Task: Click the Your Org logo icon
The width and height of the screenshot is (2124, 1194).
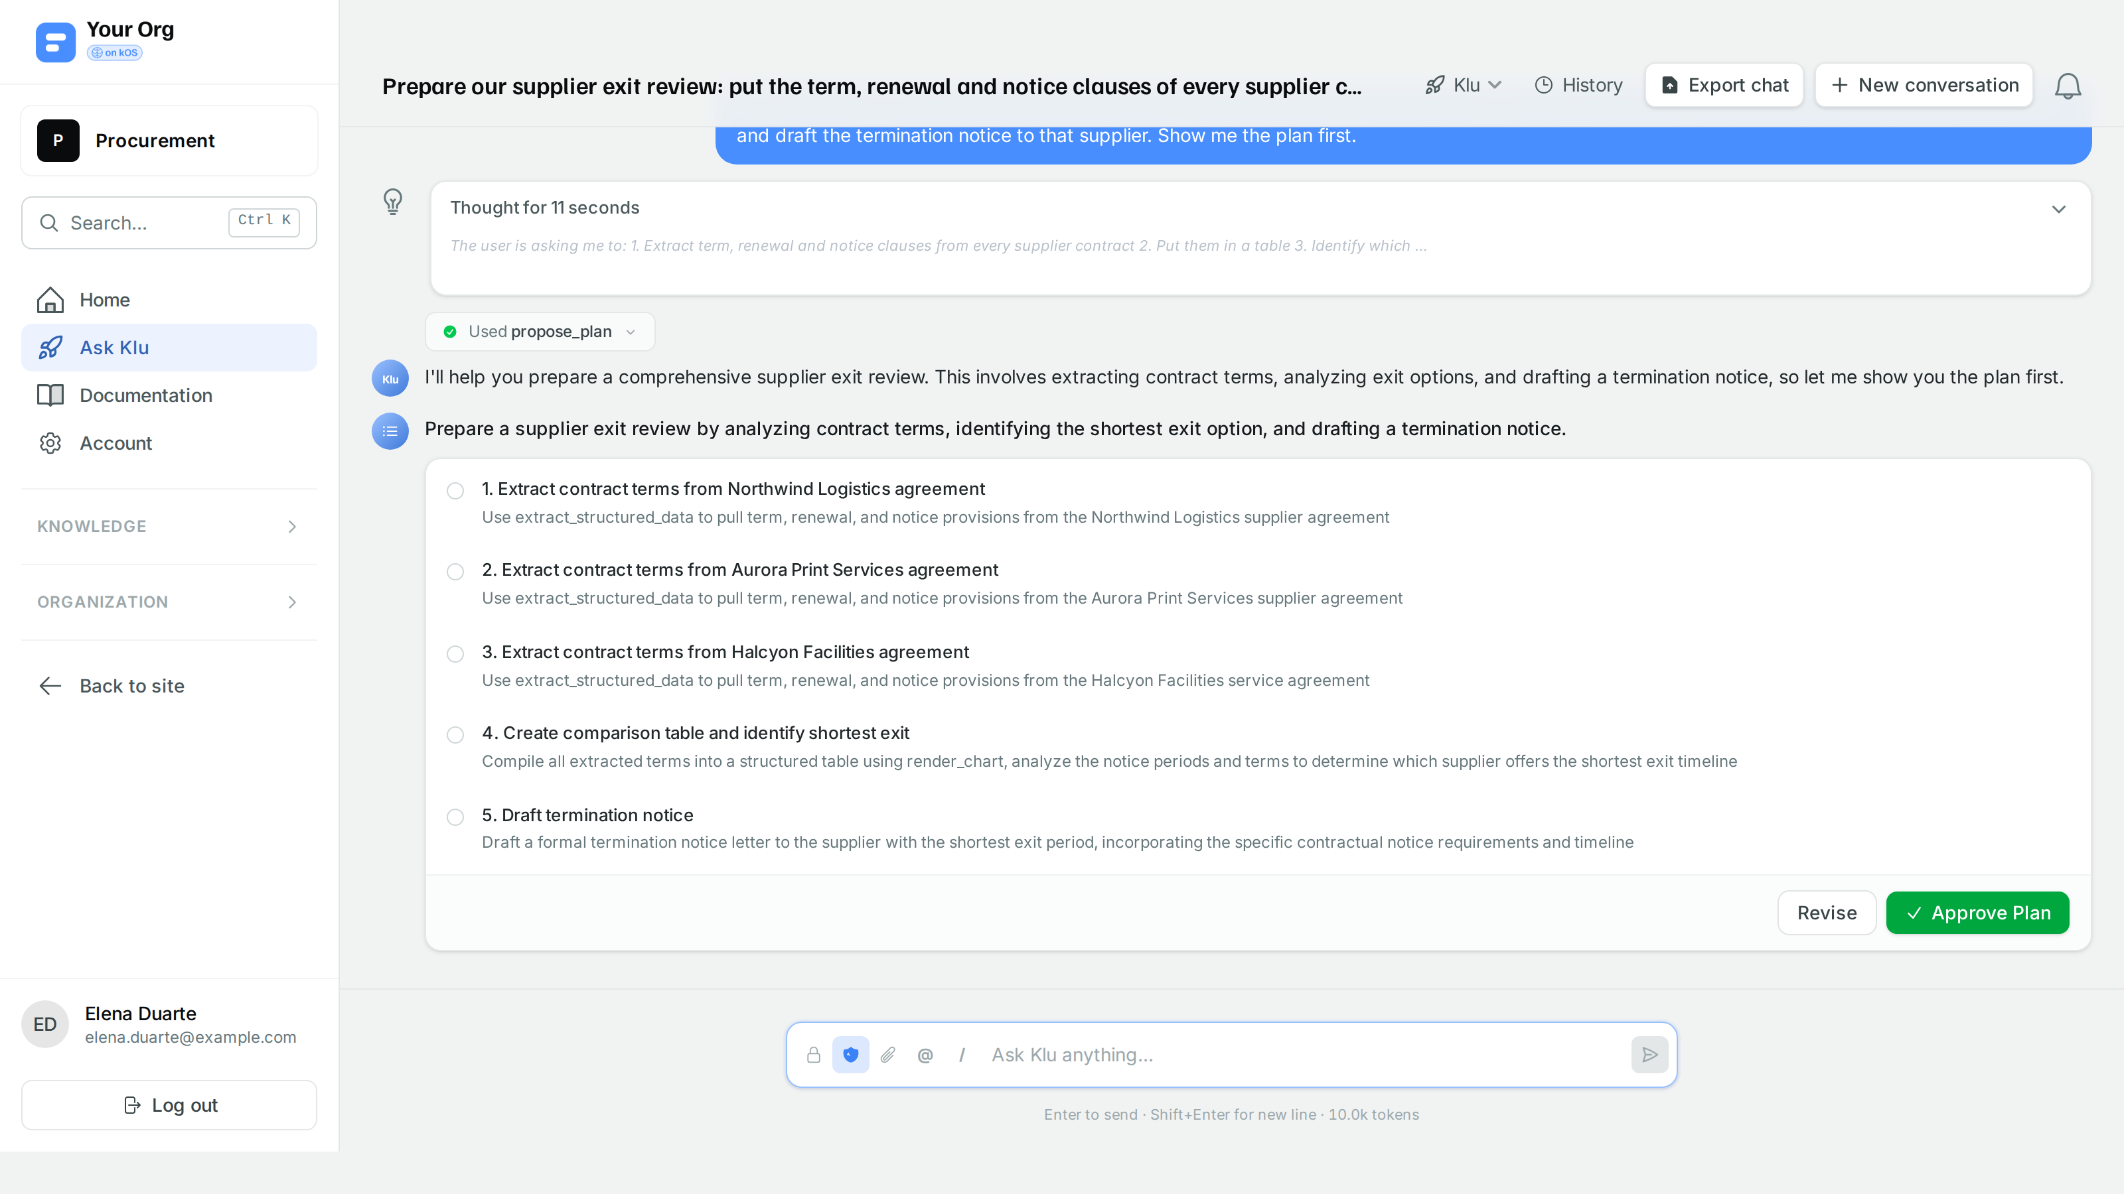Action: pyautogui.click(x=55, y=41)
